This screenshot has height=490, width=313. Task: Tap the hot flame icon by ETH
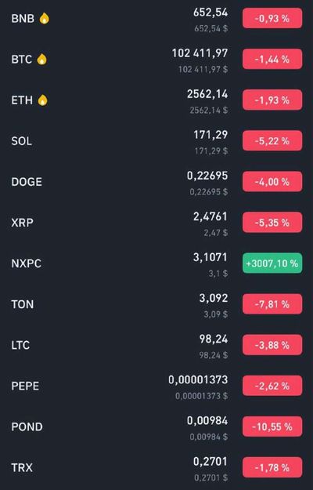pyautogui.click(x=43, y=100)
